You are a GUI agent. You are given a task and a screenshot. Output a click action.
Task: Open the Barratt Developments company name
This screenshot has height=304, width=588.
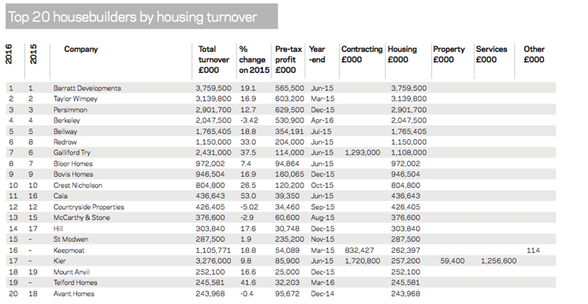[87, 87]
